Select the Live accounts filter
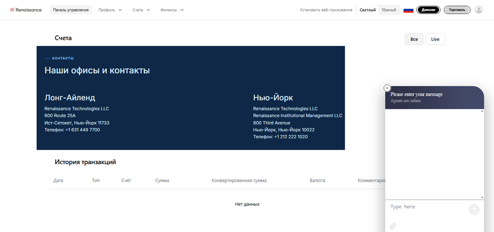Viewport: 494px width, 232px height. (435, 39)
